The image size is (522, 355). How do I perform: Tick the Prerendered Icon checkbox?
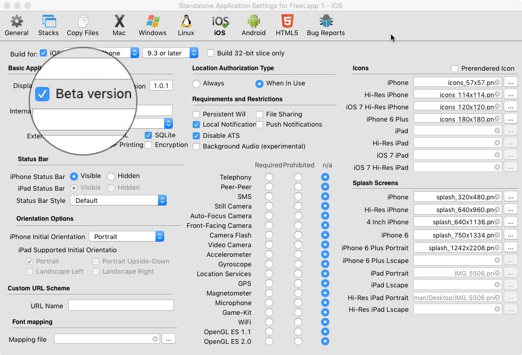[455, 69]
